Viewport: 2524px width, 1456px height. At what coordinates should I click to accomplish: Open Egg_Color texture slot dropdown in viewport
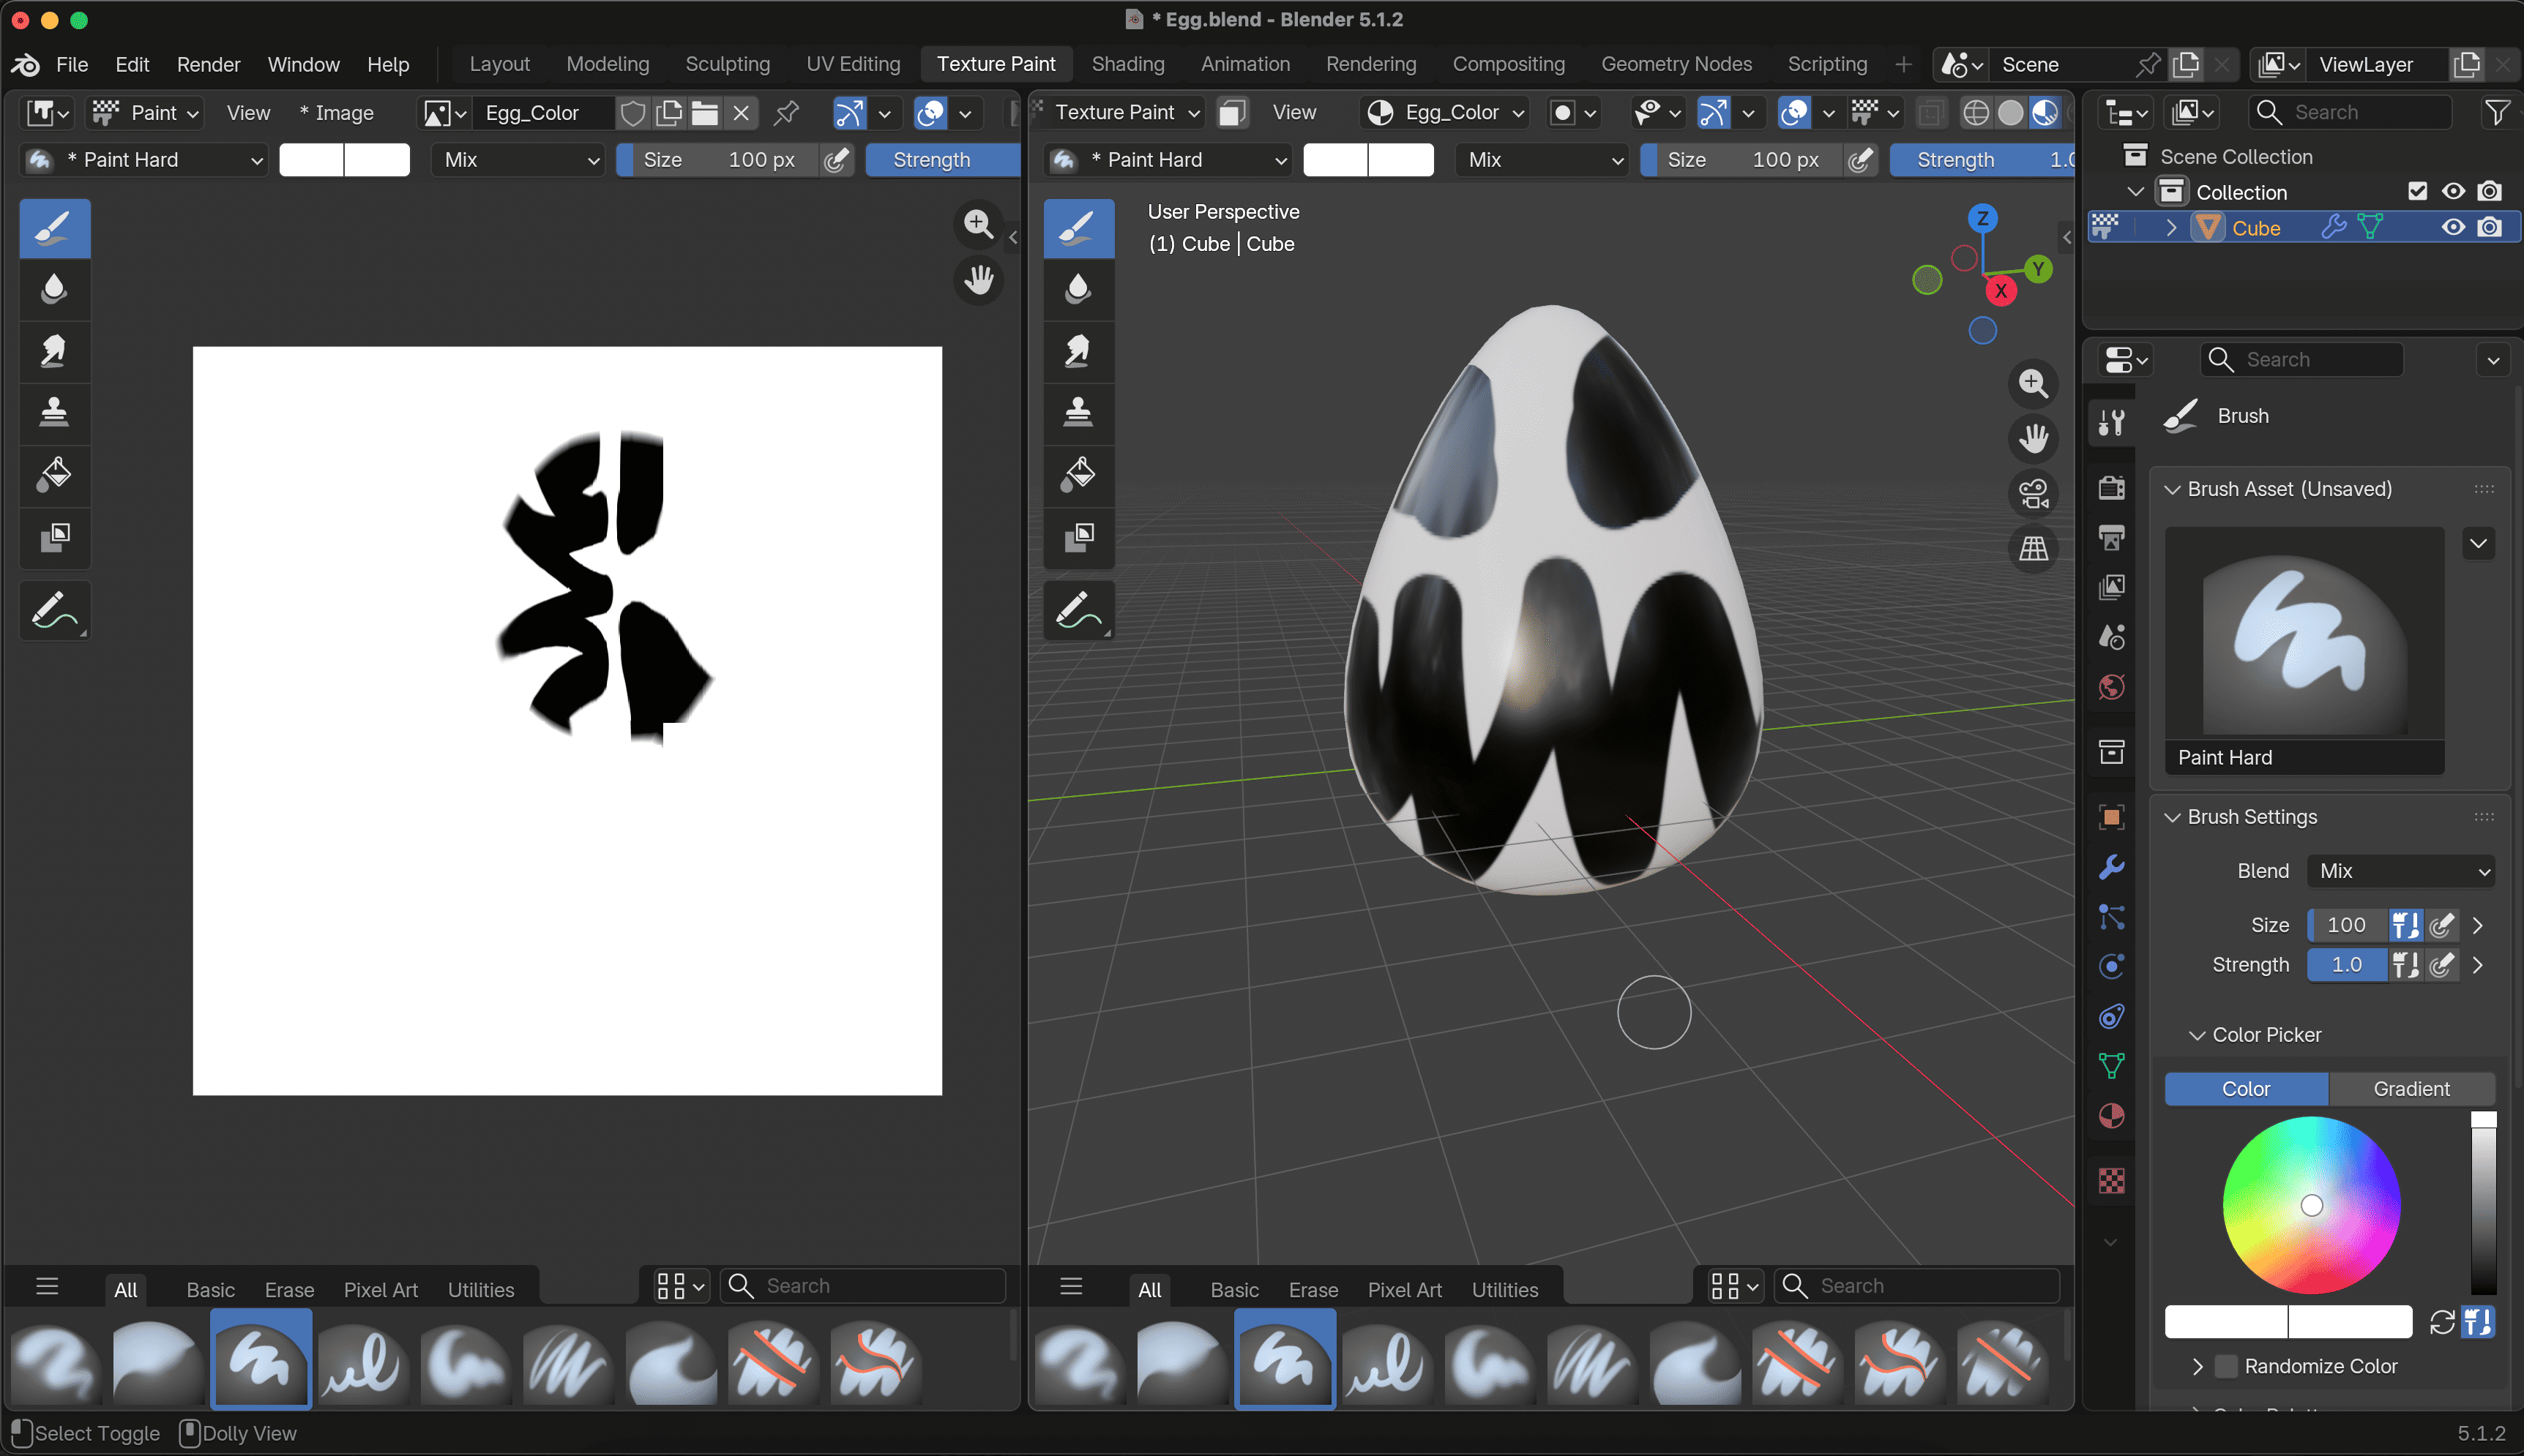point(1444,113)
